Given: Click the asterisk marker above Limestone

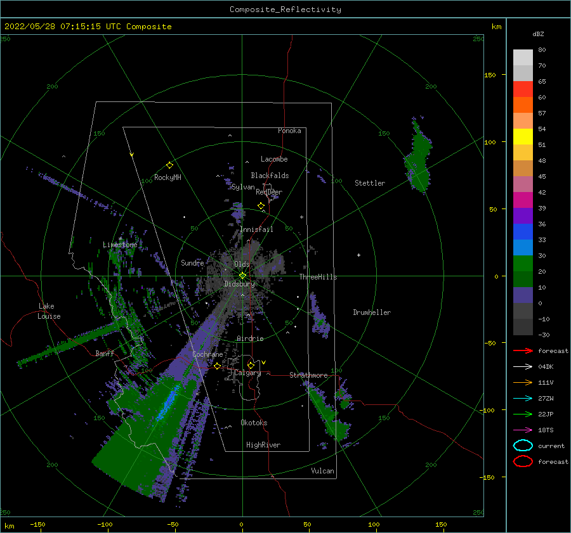Looking at the screenshot, I should tap(120, 239).
